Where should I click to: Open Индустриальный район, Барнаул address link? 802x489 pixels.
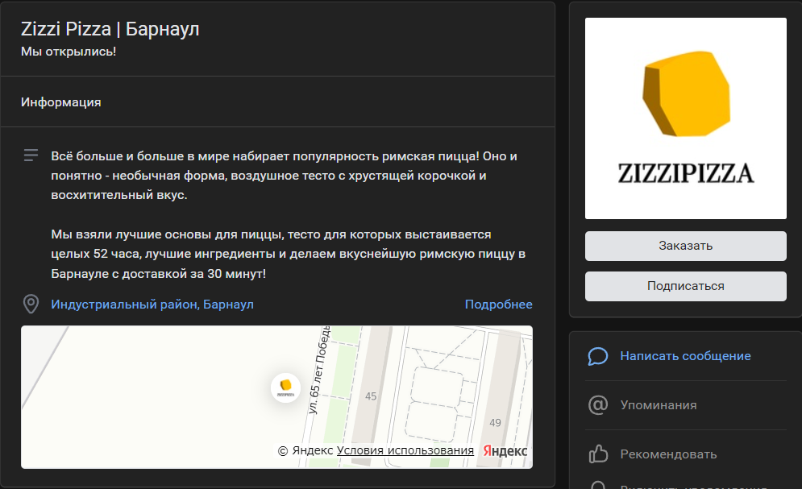tap(152, 305)
